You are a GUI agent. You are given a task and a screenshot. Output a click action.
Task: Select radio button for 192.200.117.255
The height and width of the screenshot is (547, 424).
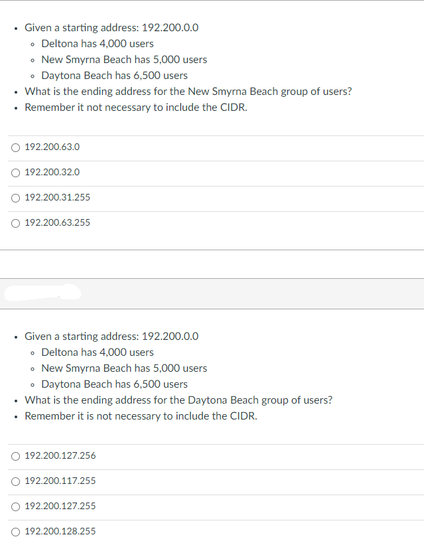(16, 481)
